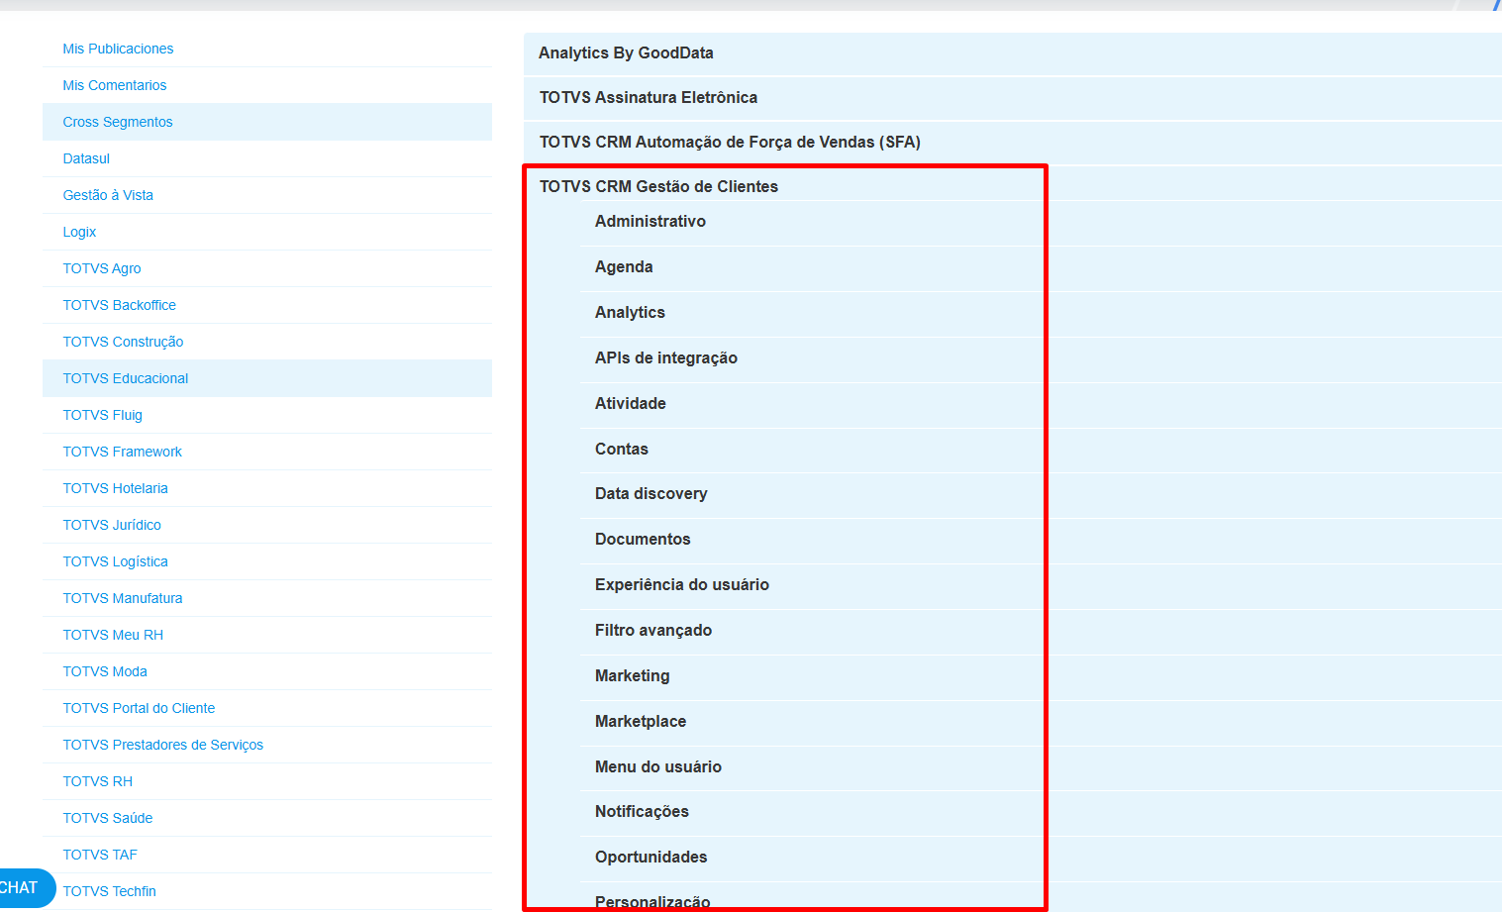The width and height of the screenshot is (1502, 912).
Task: Open the Analytics subsection under Gestão de Clientes
Action: pyautogui.click(x=630, y=313)
